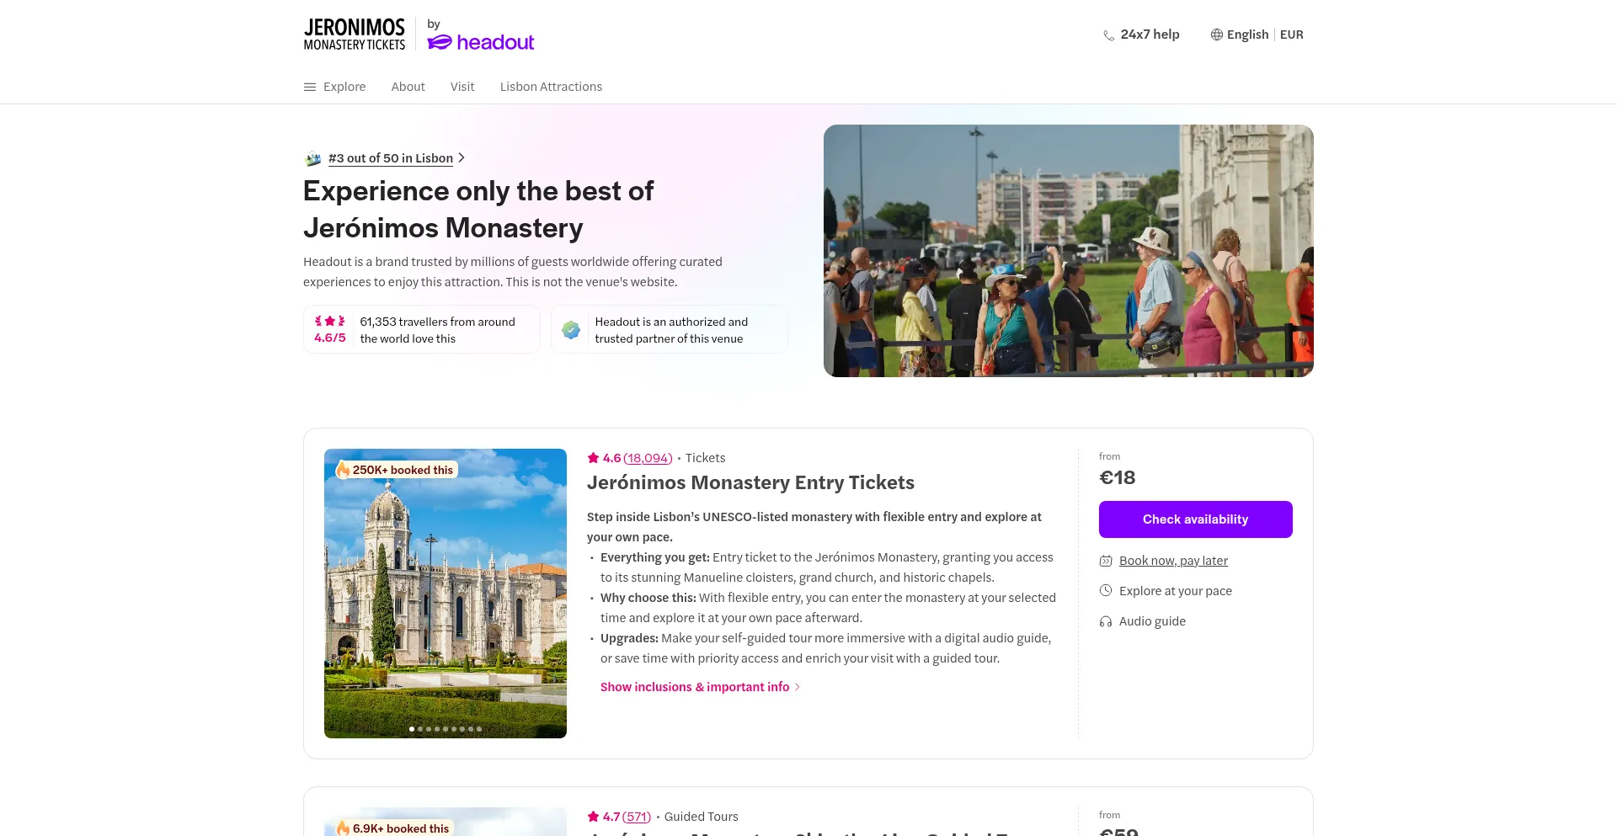The image size is (1617, 836).
Task: Click the calendar icon beside Book now, pay later
Action: pos(1106,561)
